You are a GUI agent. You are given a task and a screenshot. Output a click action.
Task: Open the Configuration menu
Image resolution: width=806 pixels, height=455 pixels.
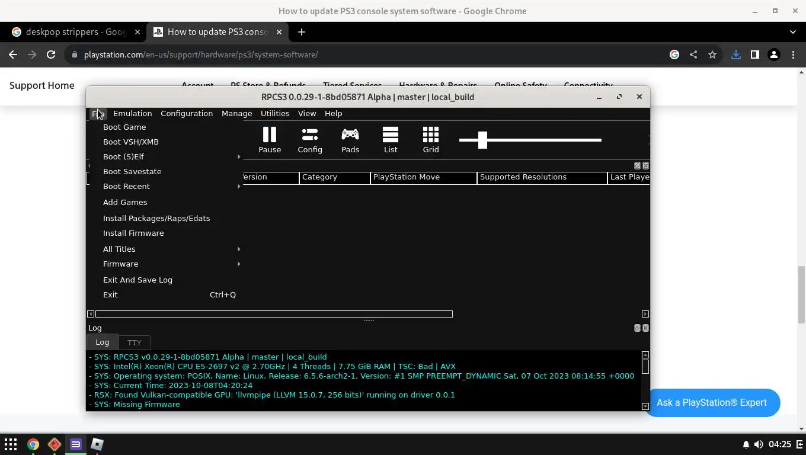point(187,113)
